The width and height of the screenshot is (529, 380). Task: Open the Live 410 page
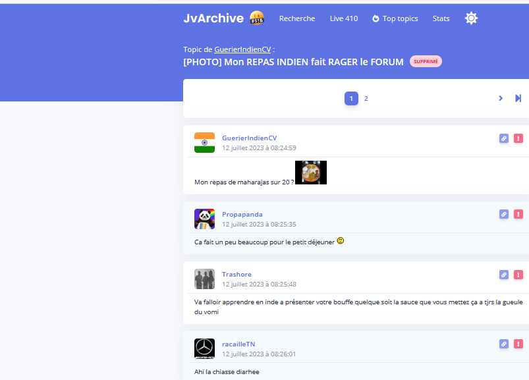[x=344, y=18]
